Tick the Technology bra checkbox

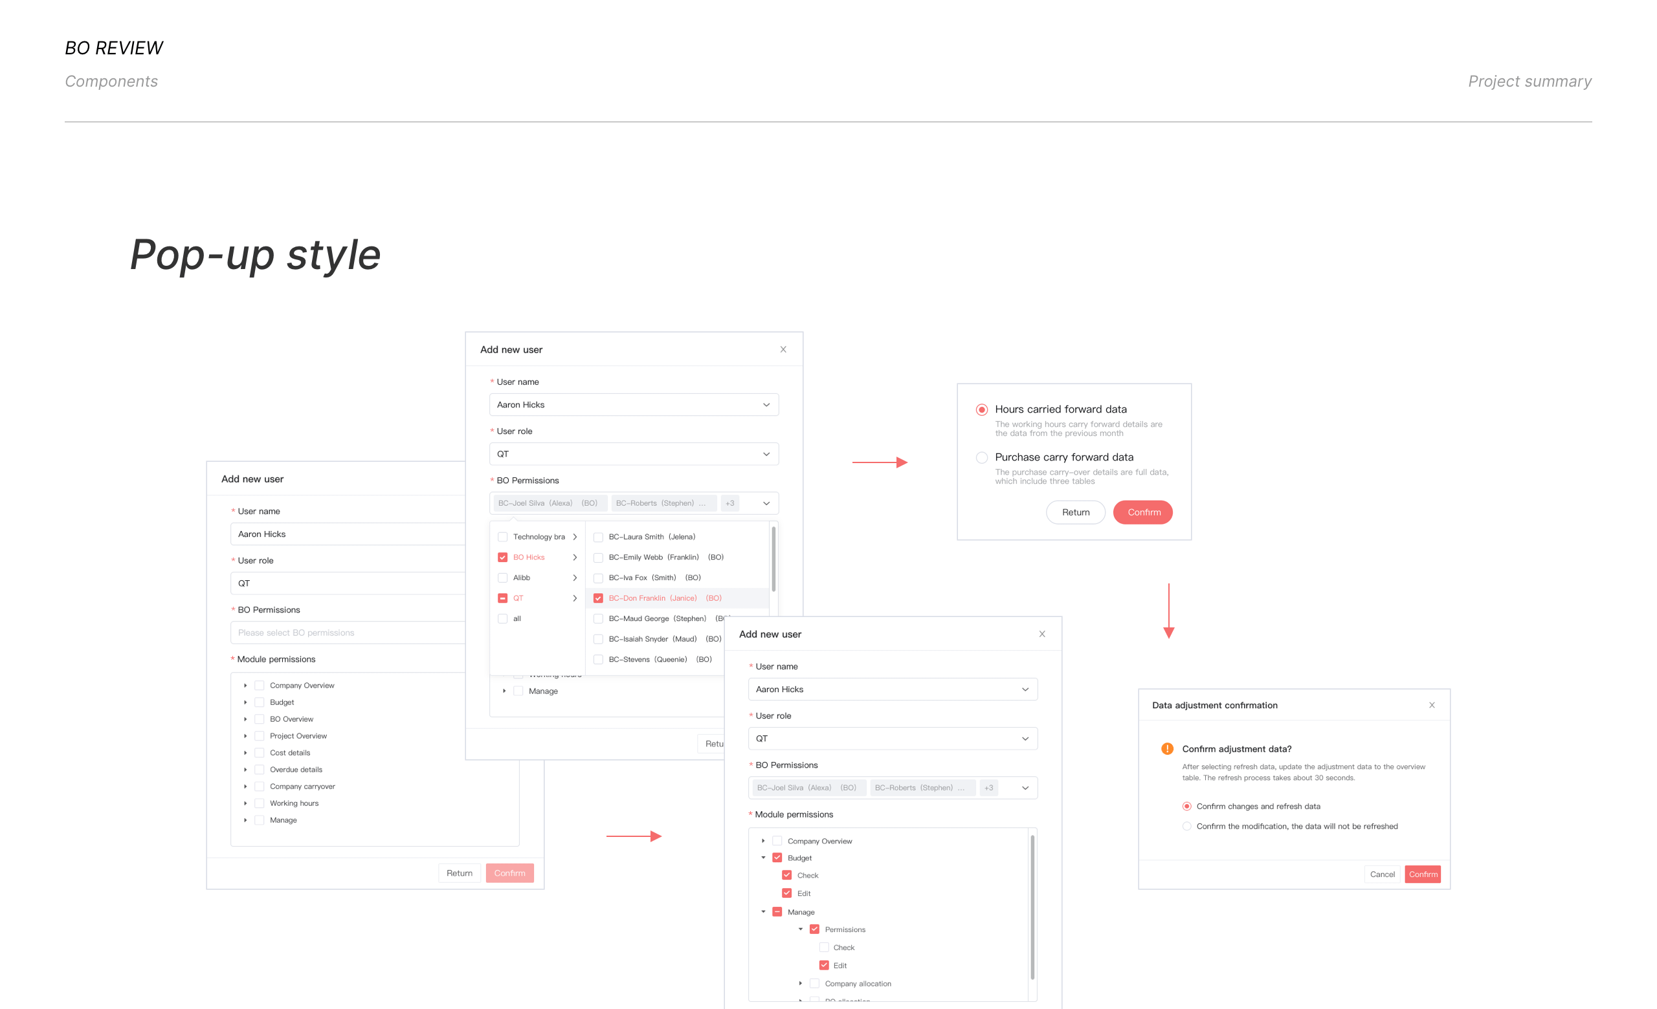coord(502,537)
